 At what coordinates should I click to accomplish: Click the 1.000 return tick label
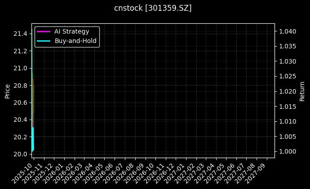tap(287, 151)
